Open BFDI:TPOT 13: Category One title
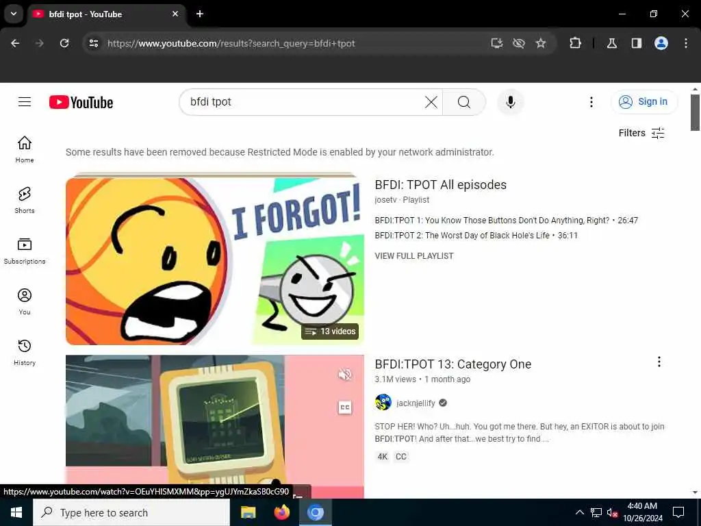Screen dimensions: 701x526 (x=453, y=364)
